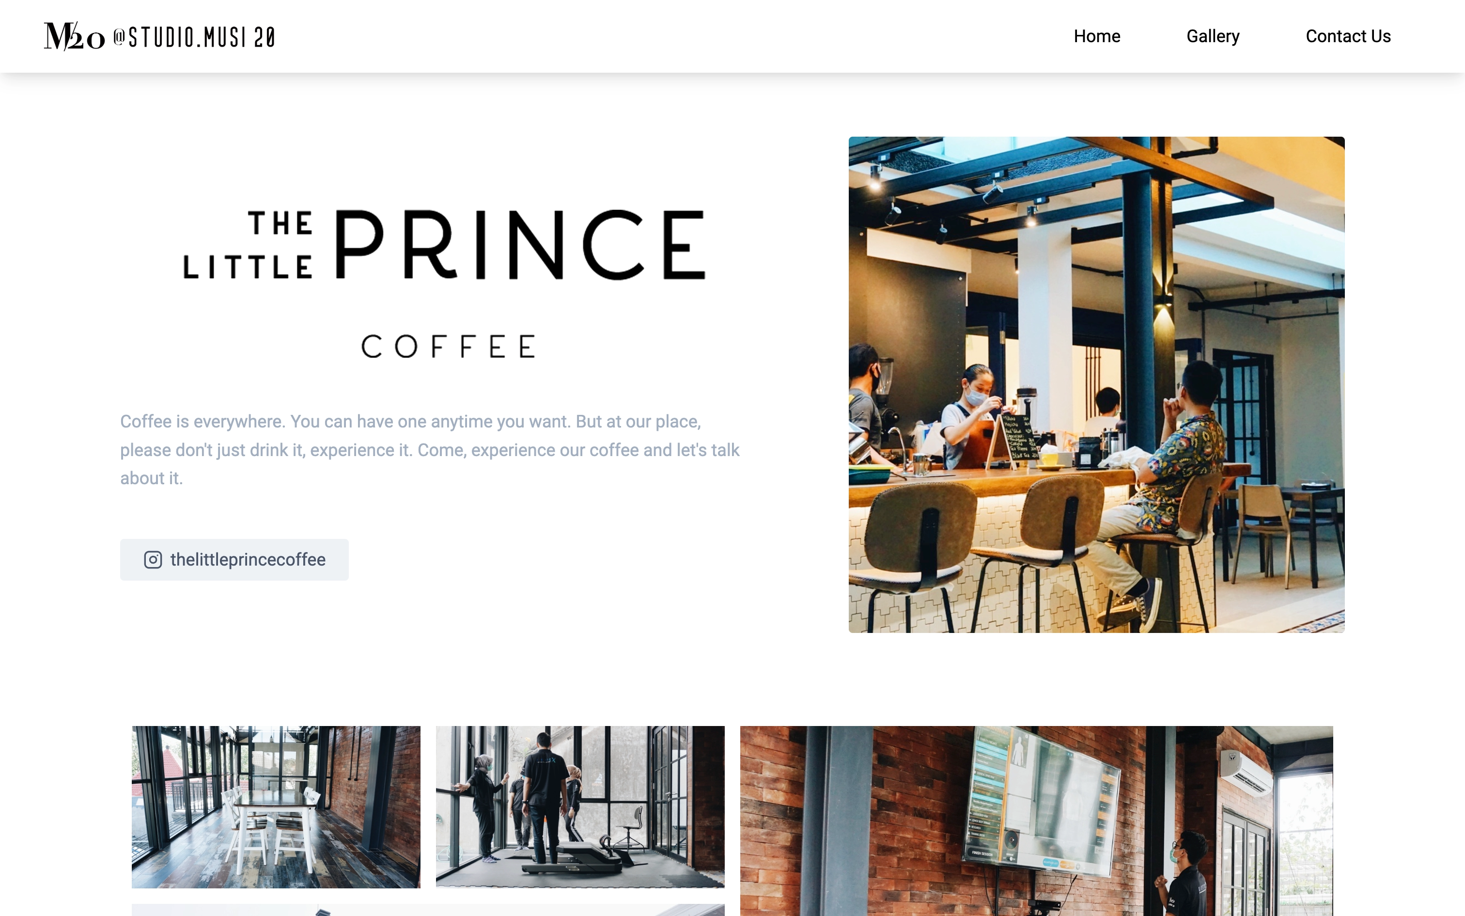Image resolution: width=1465 pixels, height=916 pixels.
Task: Open the brick wall photo thumbnail
Action: (x=1036, y=821)
